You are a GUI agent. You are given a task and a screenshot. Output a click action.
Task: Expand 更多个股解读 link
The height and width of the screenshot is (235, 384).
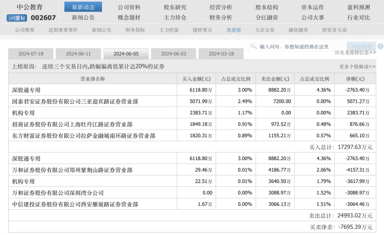pyautogui.click(x=358, y=67)
